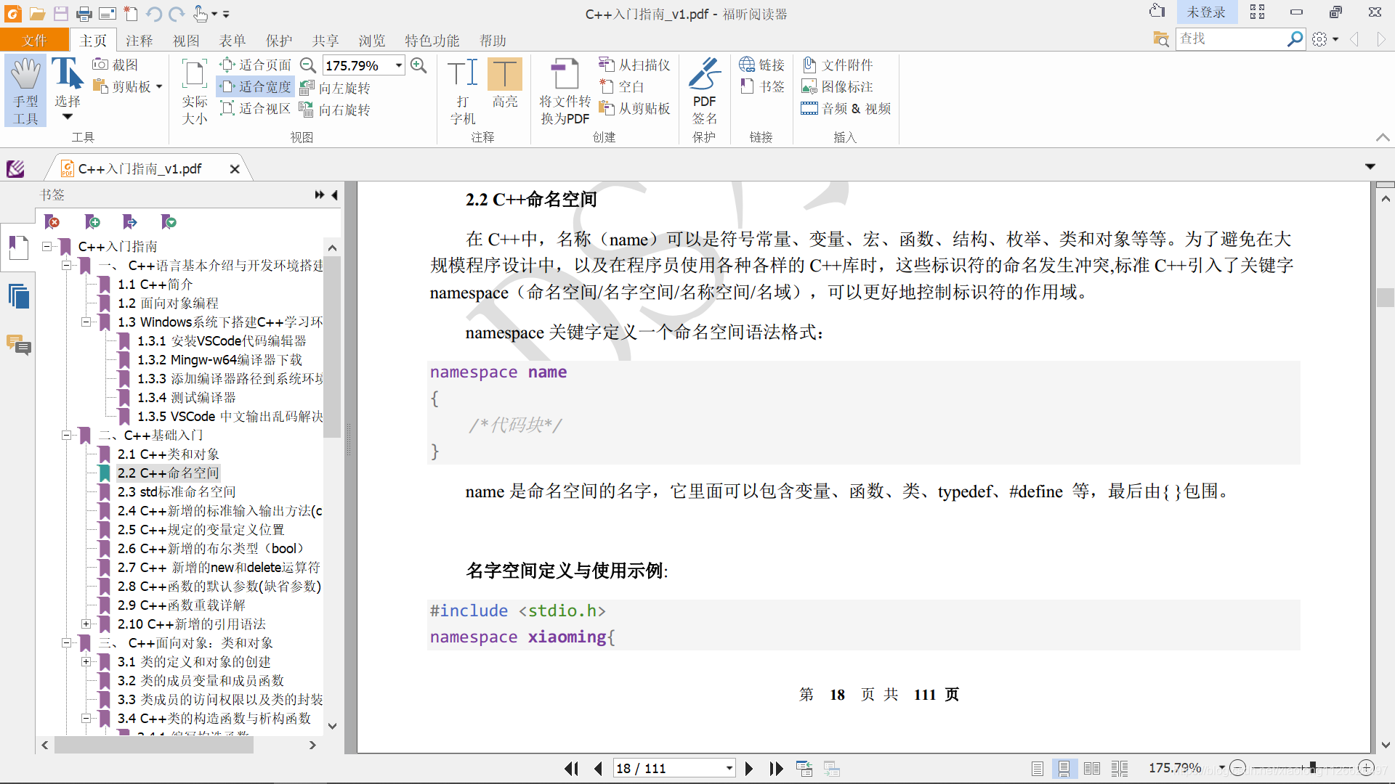Toggle Fit Width (适合宽度) view
Viewport: 1395px width, 784px height.
click(256, 87)
